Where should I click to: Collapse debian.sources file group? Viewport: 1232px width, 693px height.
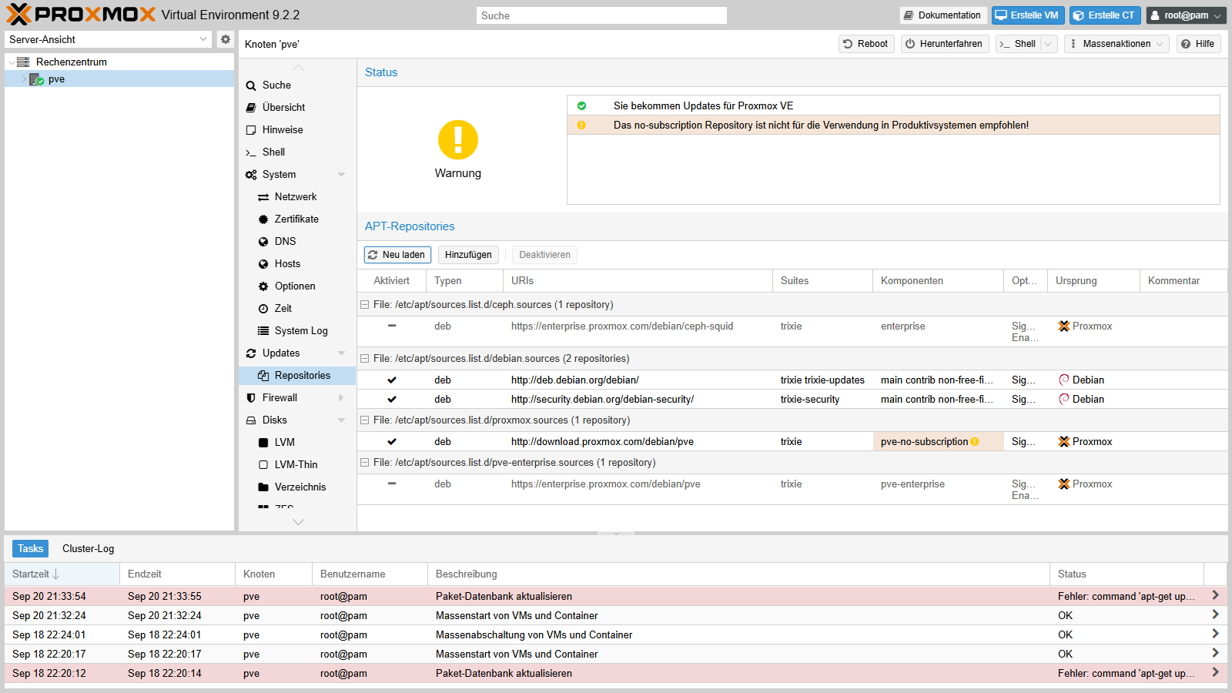[x=365, y=359]
